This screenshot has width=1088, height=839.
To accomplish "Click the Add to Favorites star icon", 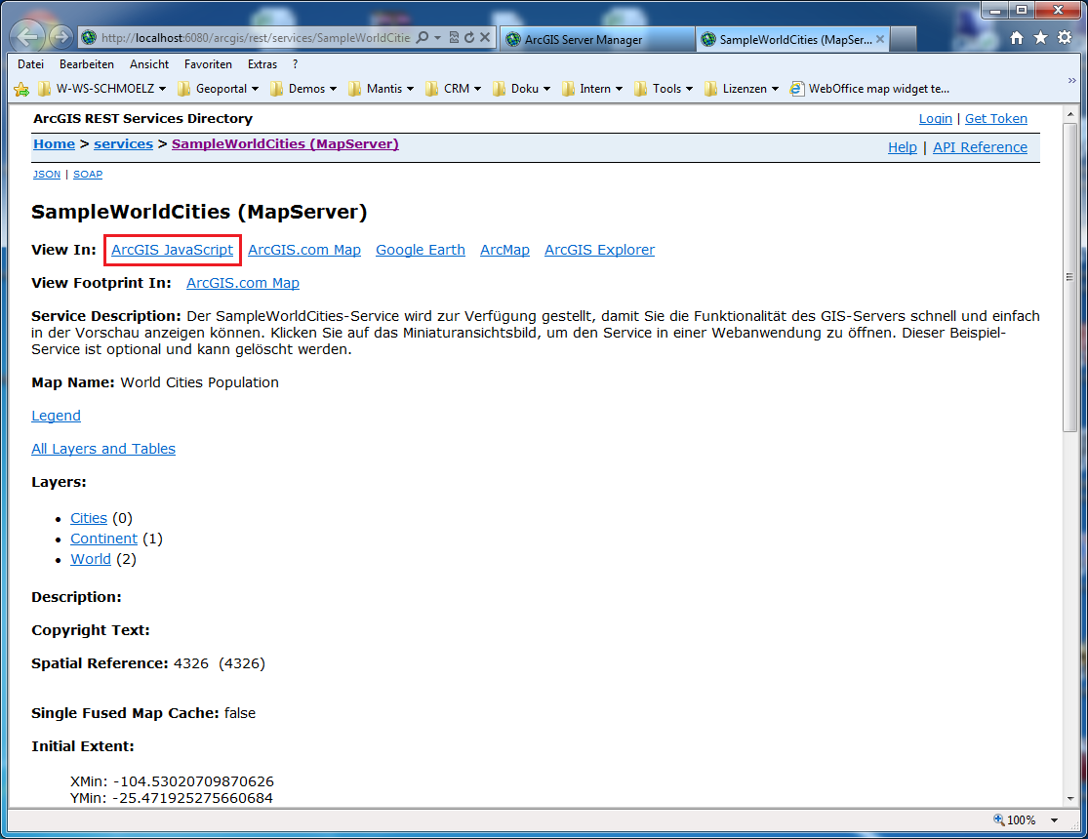I will [21, 88].
